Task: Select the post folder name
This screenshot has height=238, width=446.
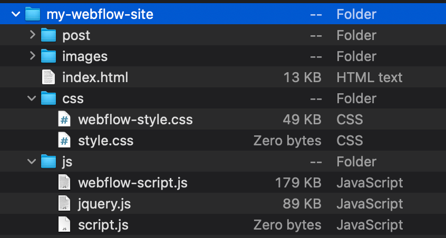Action: pyautogui.click(x=76, y=35)
